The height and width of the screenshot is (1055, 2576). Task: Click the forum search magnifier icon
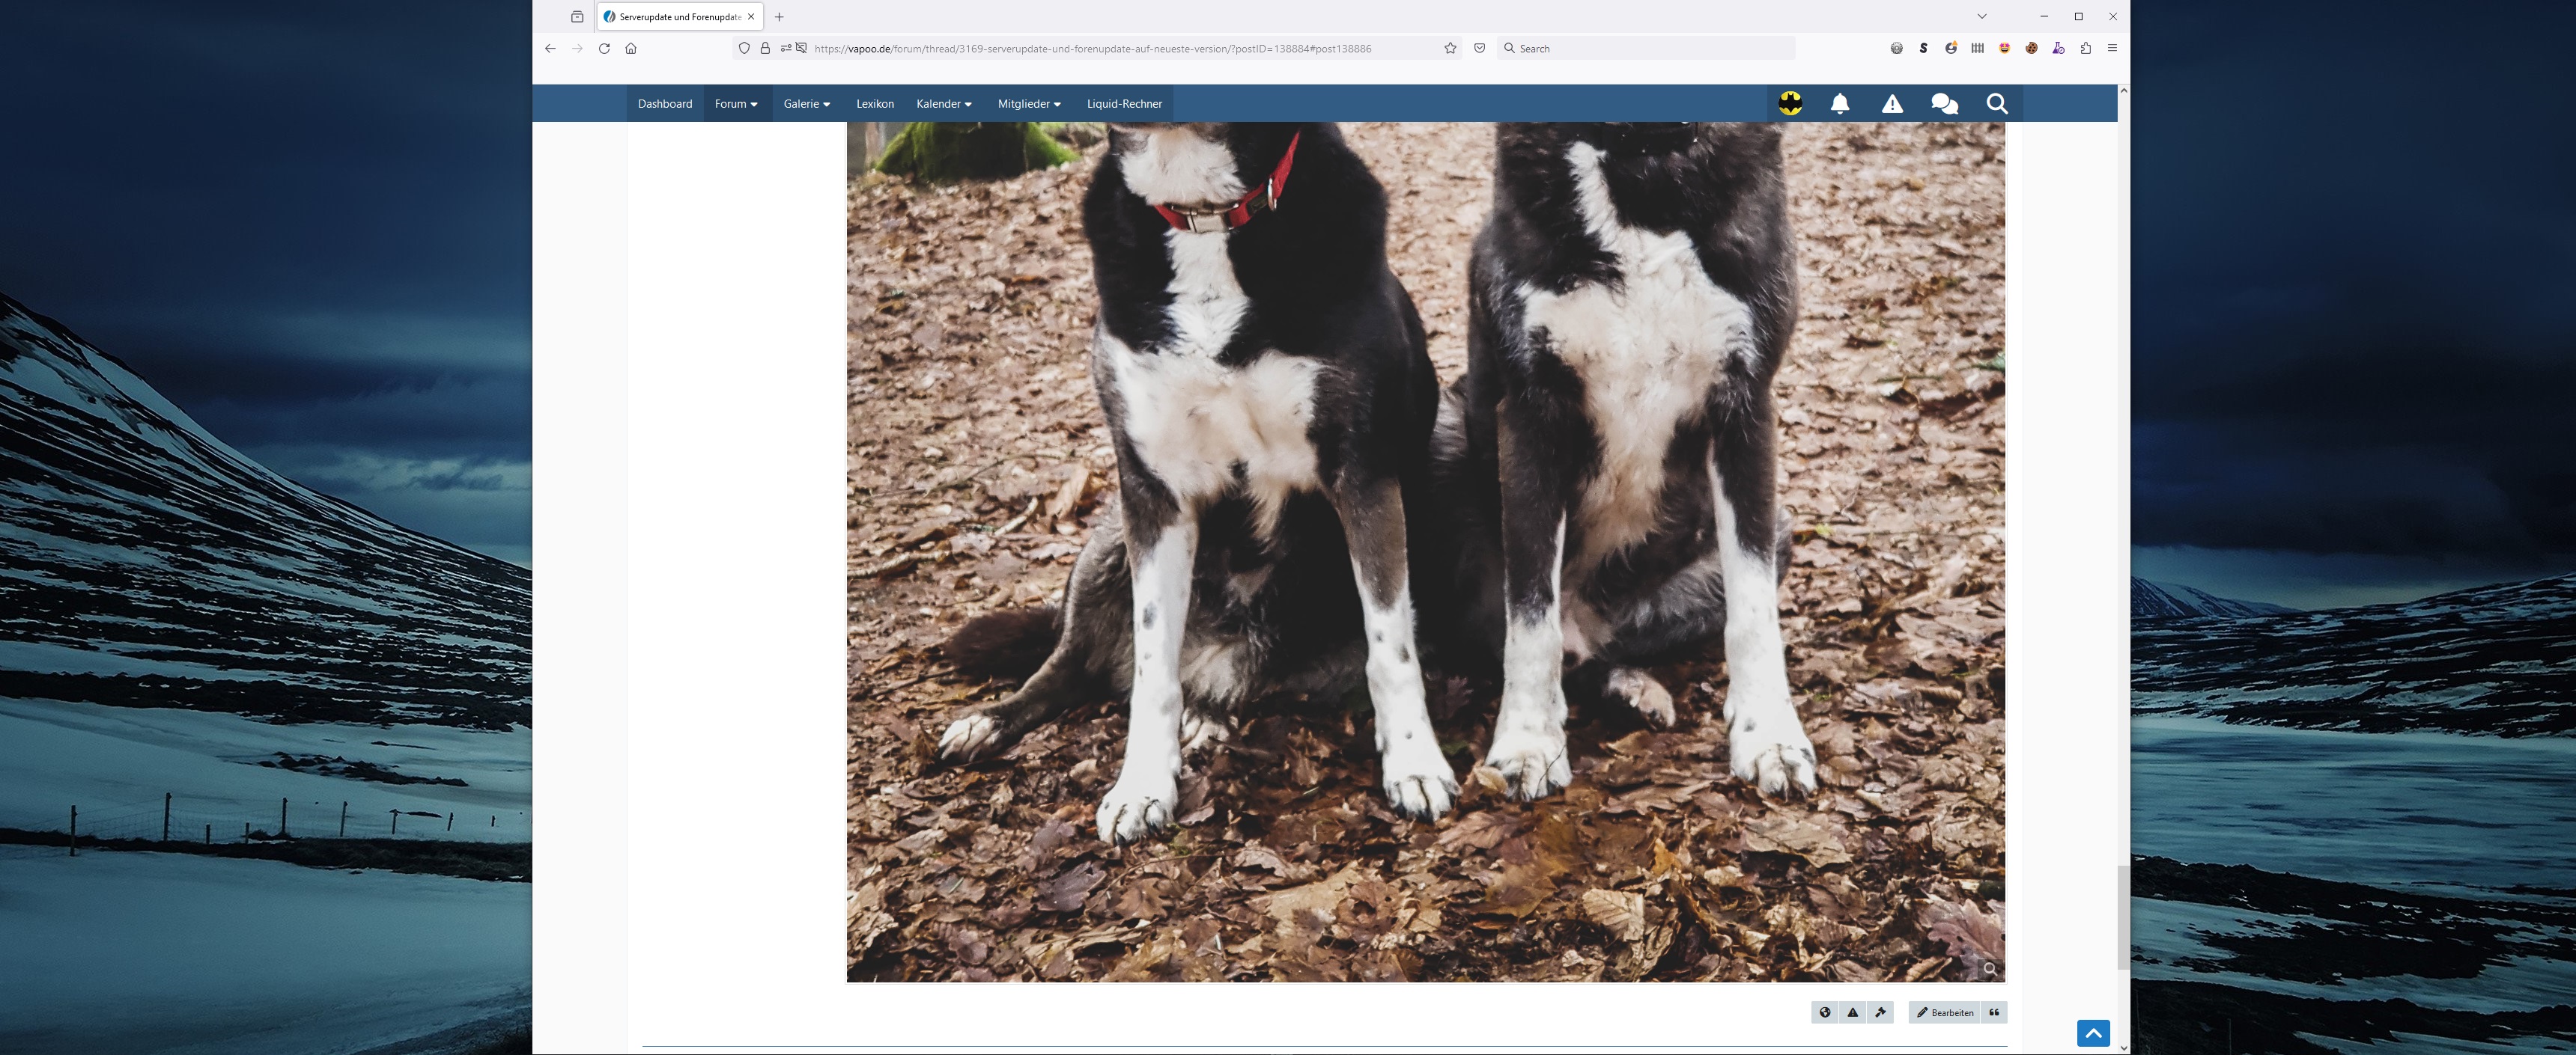pyautogui.click(x=1996, y=104)
